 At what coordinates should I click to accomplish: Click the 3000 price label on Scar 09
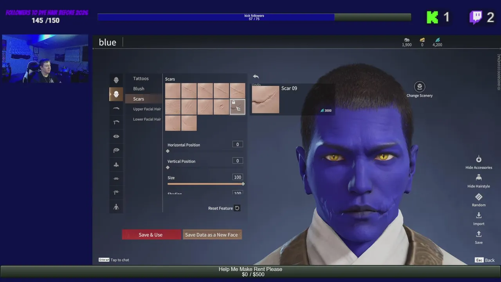coord(326,110)
